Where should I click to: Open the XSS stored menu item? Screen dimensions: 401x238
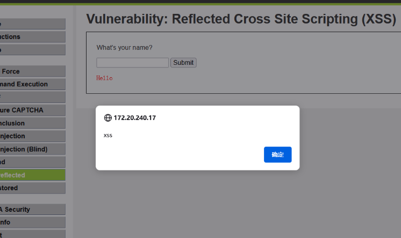(x=32, y=188)
